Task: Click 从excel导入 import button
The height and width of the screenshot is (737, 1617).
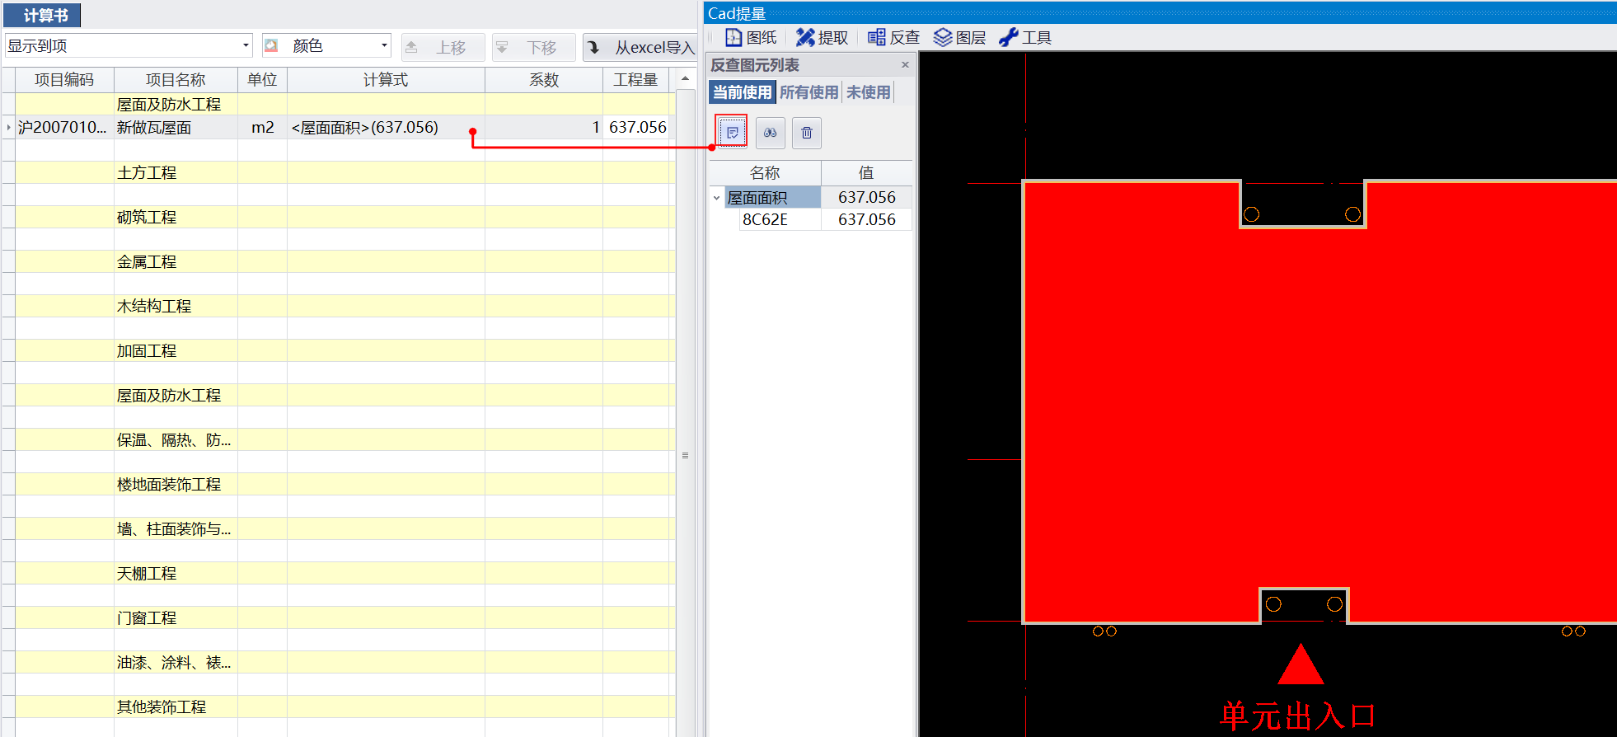Action: point(641,48)
